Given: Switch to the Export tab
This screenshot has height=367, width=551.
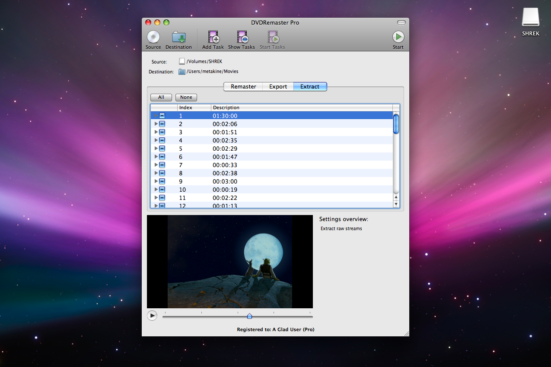Looking at the screenshot, I should (x=278, y=86).
